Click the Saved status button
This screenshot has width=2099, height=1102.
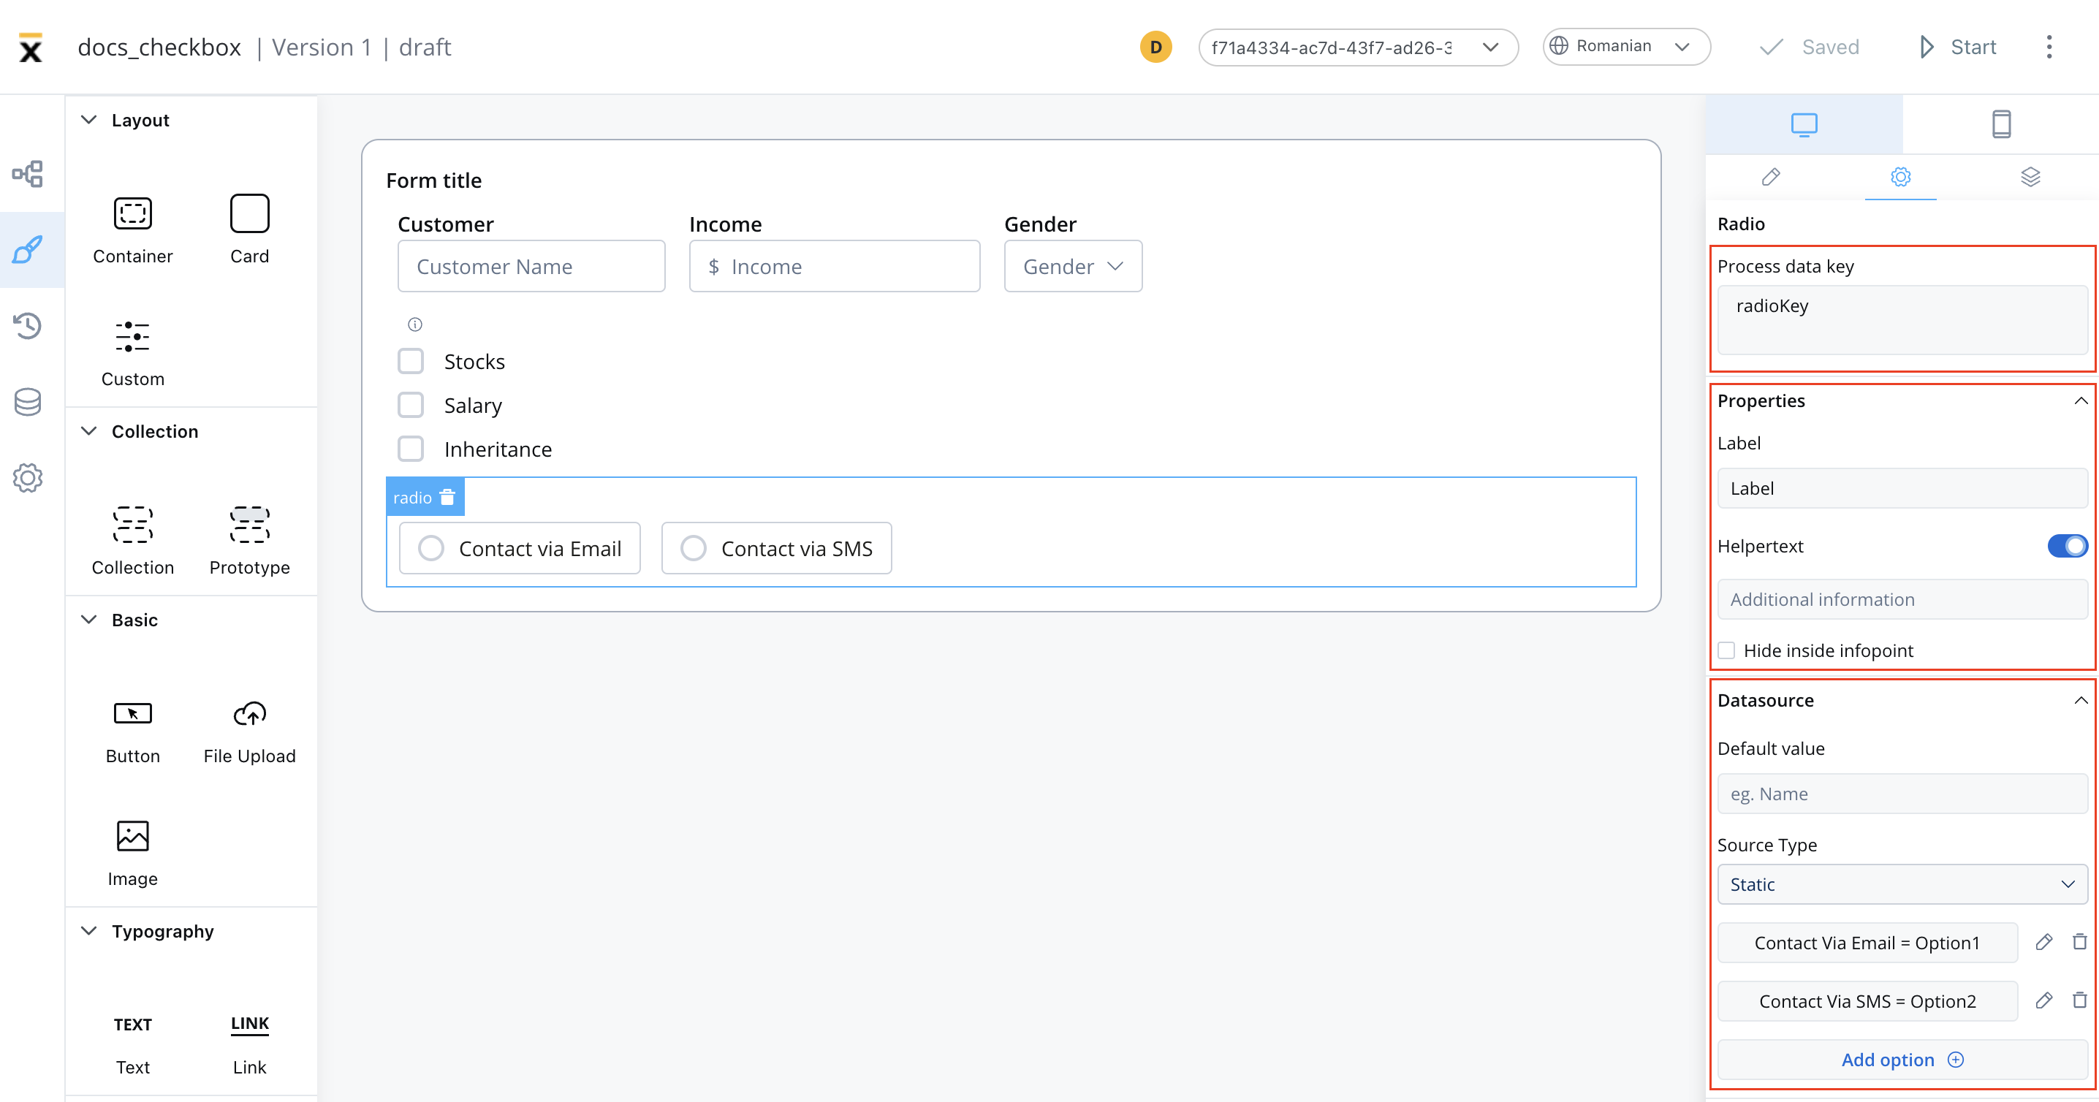[1808, 47]
